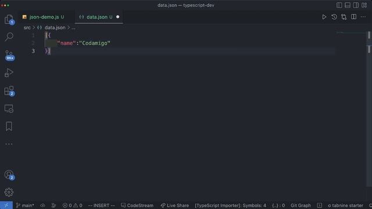Click the git fork icon in status bar
The width and height of the screenshot is (372, 209).
point(54,206)
